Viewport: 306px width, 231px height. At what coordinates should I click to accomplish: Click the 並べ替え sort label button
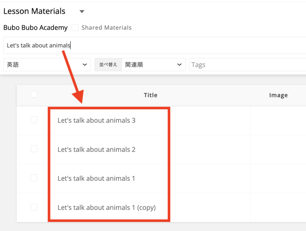click(108, 65)
